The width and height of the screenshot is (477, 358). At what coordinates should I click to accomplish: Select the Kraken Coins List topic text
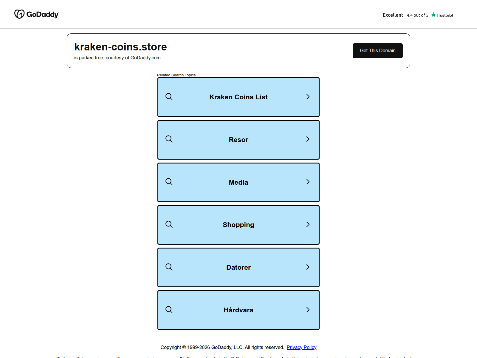238,97
